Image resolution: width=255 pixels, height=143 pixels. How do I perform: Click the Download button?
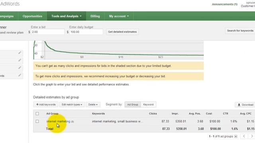pos(245,105)
